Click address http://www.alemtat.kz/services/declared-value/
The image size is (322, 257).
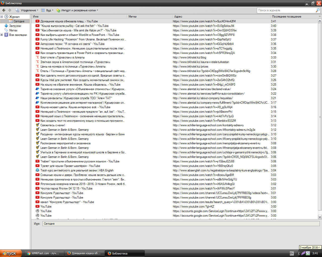pos(202,89)
